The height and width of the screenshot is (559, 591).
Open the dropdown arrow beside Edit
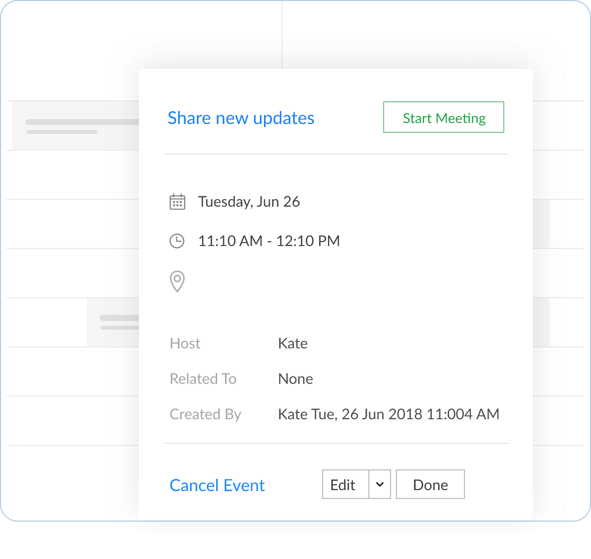[380, 485]
